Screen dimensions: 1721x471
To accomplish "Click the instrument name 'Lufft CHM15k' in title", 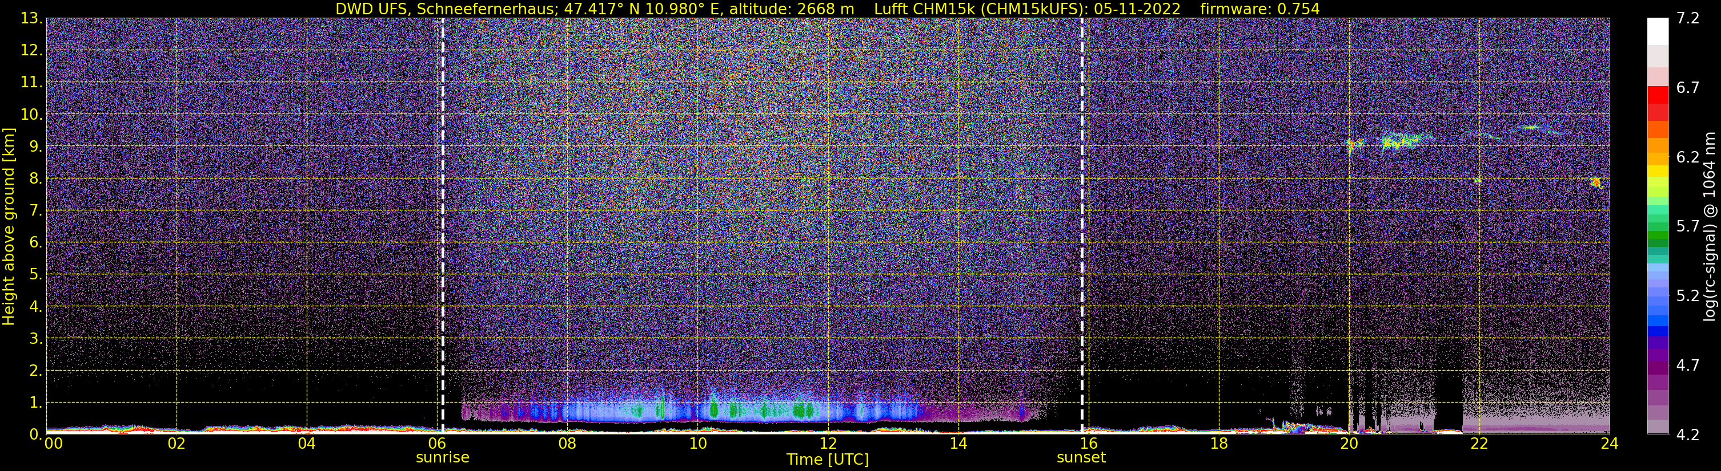I will point(925,9).
